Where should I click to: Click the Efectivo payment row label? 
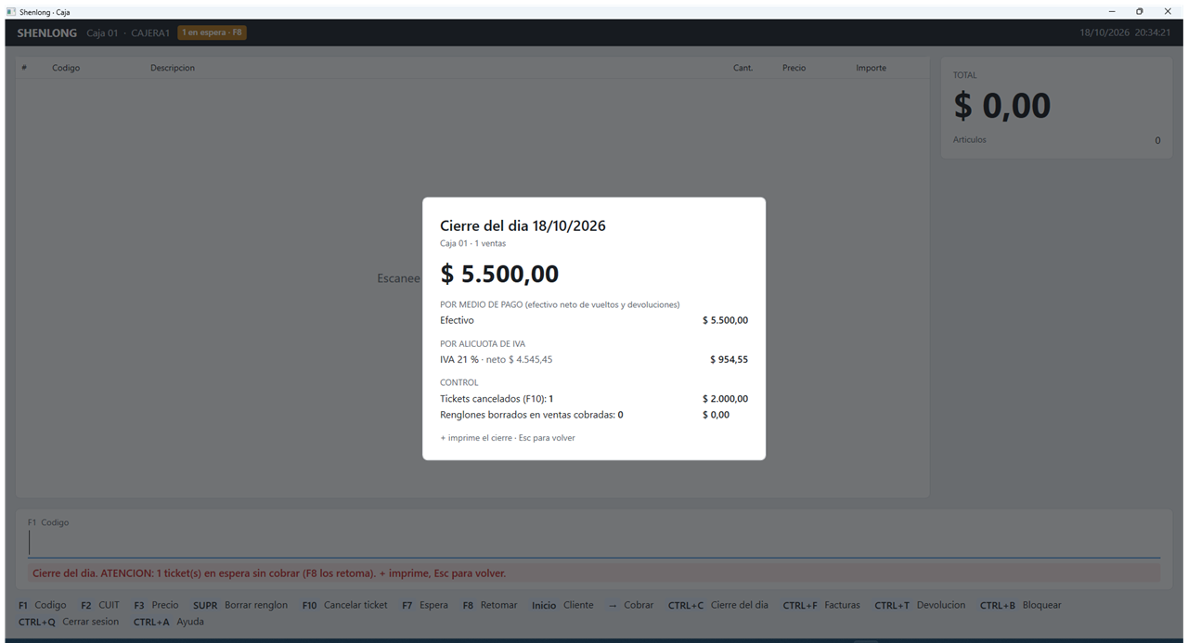(x=457, y=320)
